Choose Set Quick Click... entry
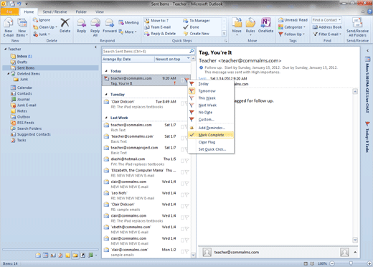 (x=211, y=149)
